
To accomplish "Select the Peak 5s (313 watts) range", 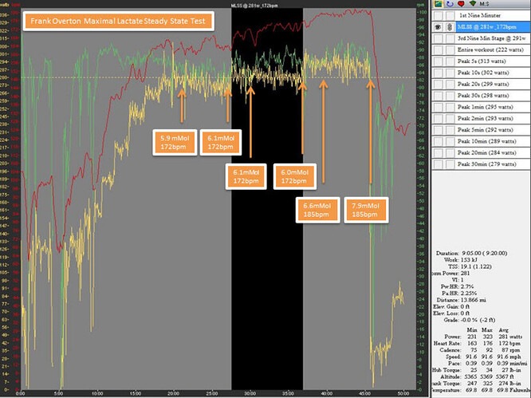I will (x=482, y=61).
